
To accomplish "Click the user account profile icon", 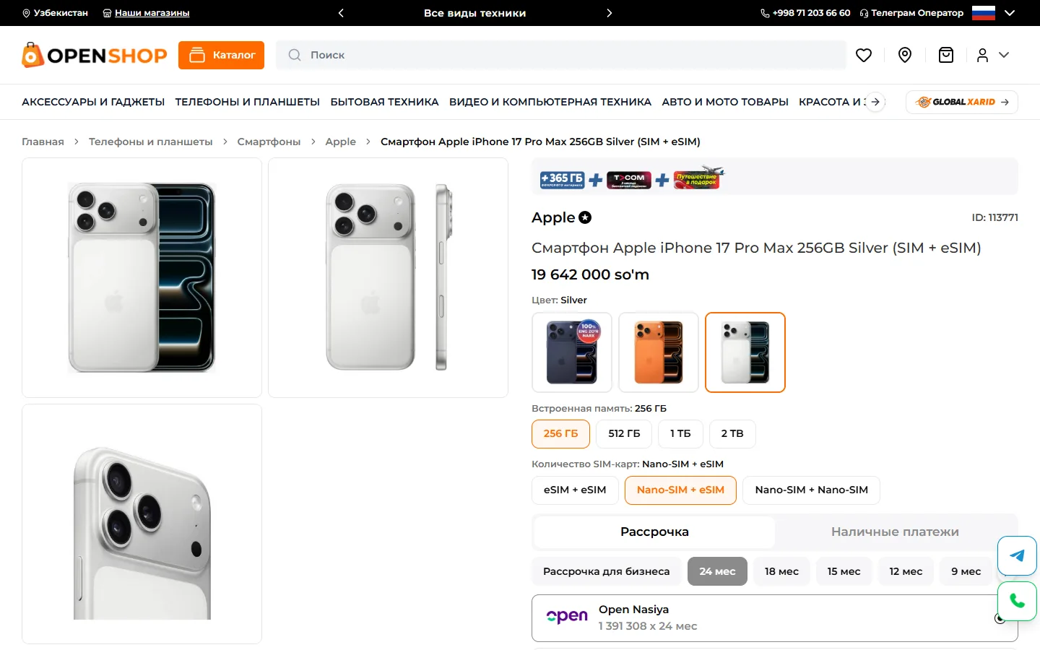I will pos(982,55).
